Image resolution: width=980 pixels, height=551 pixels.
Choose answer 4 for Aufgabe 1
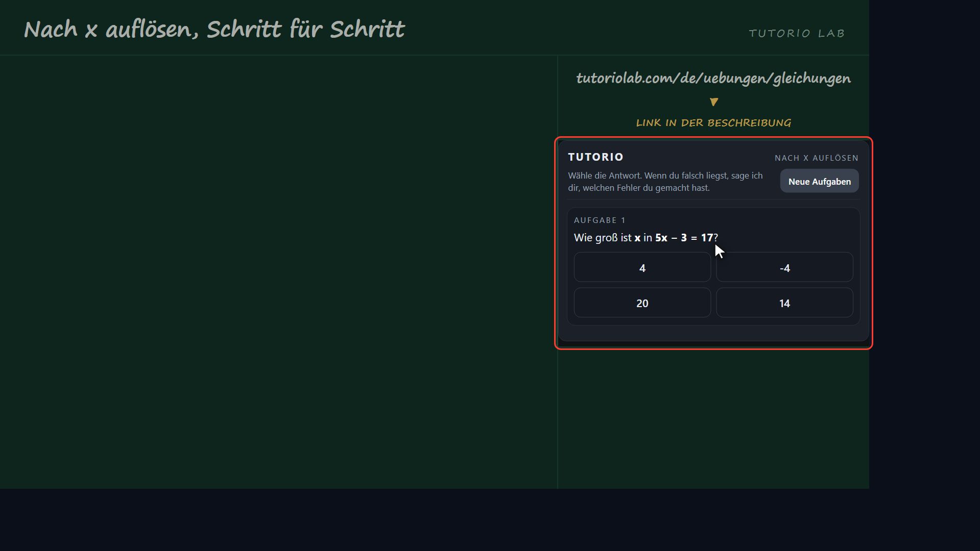click(x=642, y=267)
